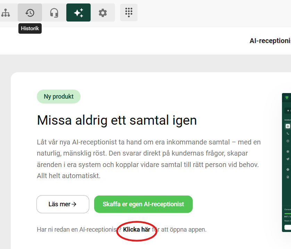This screenshot has width=291, height=249.
Task: Select the headset icon in the toolbar
Action: pos(54,13)
